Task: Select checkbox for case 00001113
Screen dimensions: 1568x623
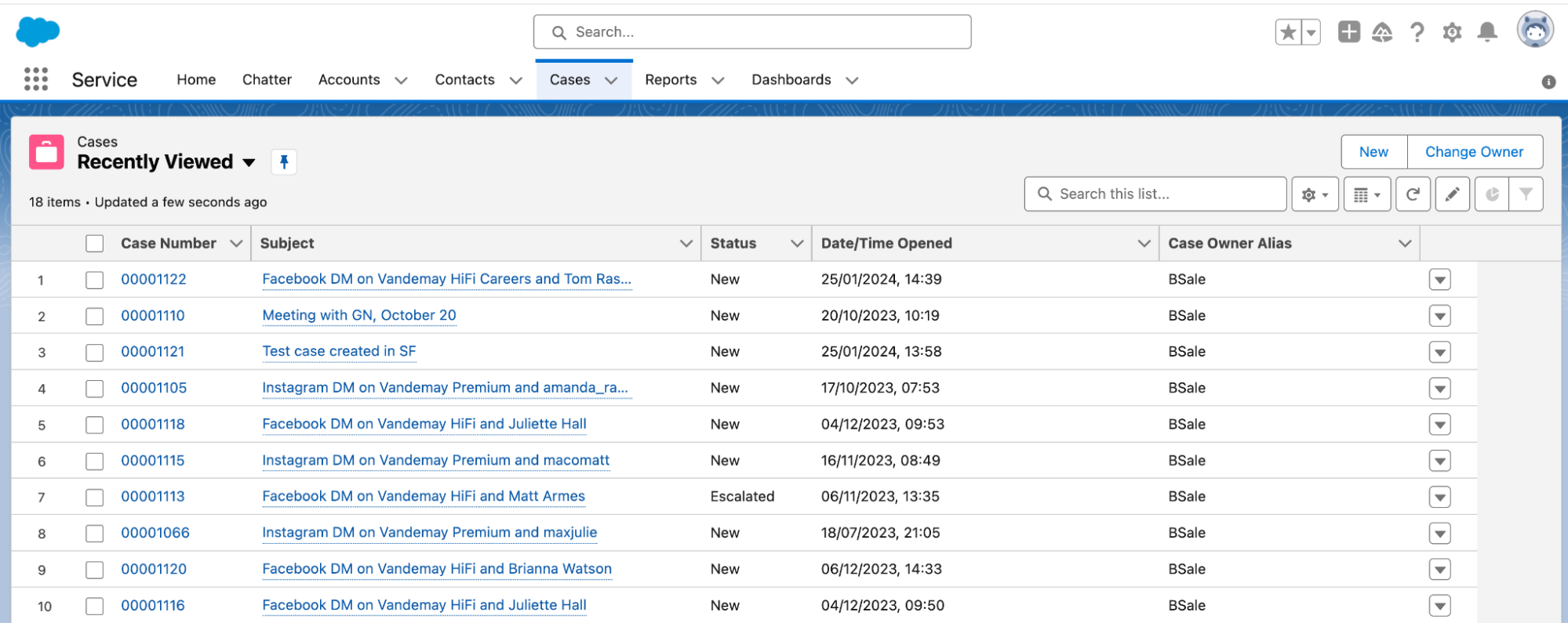Action: click(x=95, y=497)
